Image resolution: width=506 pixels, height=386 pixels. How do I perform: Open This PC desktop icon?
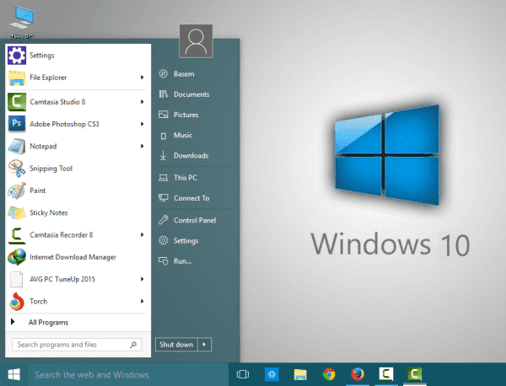21,22
